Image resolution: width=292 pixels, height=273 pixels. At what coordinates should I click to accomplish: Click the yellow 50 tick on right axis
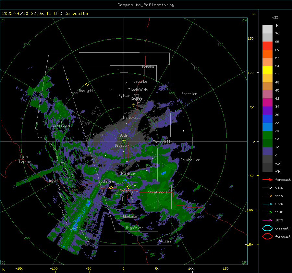point(252,107)
